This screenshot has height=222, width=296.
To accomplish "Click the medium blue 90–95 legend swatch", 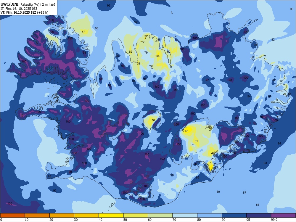I will click(234, 215).
